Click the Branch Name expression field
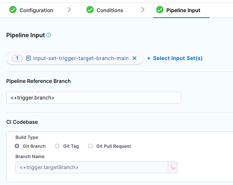This screenshot has height=185, width=233. point(91,167)
